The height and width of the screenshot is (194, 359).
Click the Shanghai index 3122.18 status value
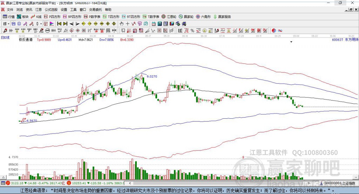pos(17,183)
